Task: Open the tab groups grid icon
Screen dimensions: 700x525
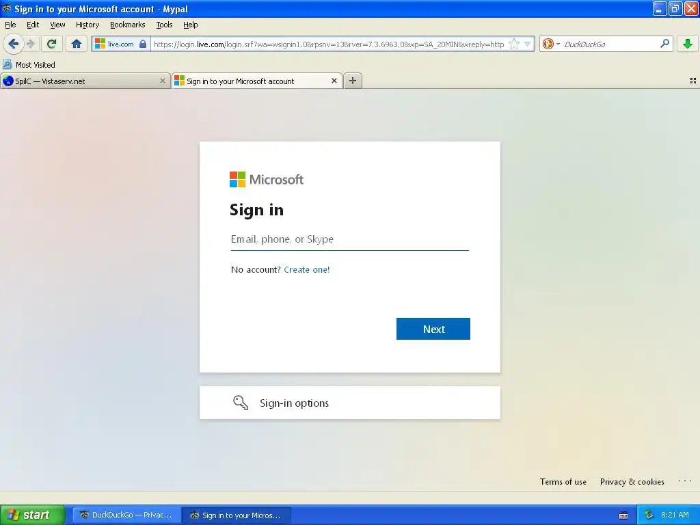Action: 693,81
